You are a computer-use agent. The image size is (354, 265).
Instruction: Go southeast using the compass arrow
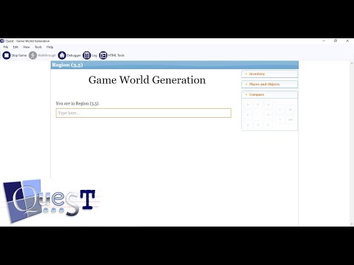click(x=268, y=125)
